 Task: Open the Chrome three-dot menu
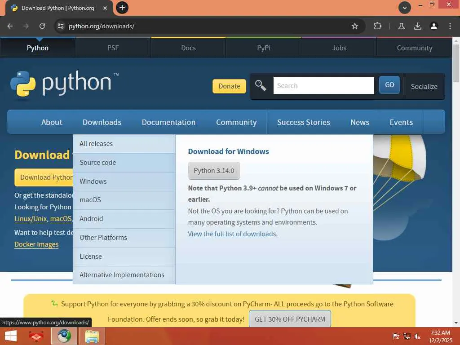pyautogui.click(x=450, y=26)
